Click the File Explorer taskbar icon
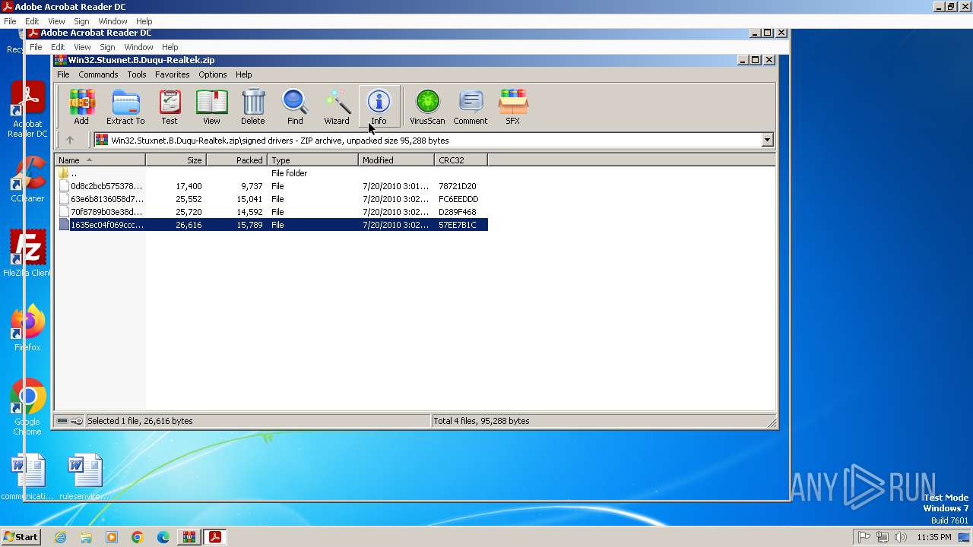Viewport: 973px width, 547px height. coord(86,537)
